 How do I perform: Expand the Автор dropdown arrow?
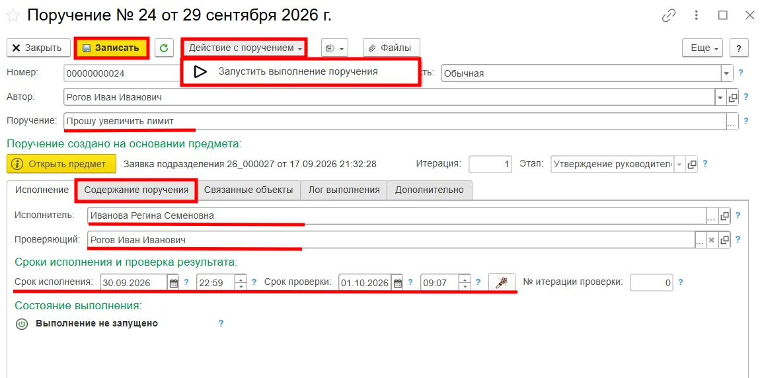click(720, 97)
